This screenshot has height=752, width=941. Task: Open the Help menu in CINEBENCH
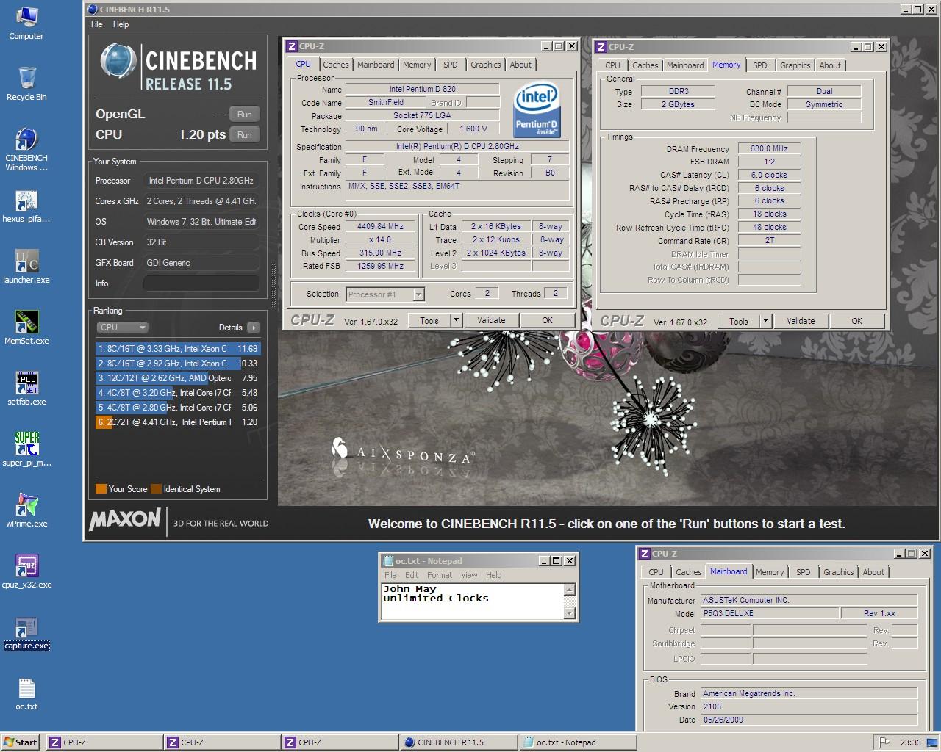pyautogui.click(x=121, y=24)
